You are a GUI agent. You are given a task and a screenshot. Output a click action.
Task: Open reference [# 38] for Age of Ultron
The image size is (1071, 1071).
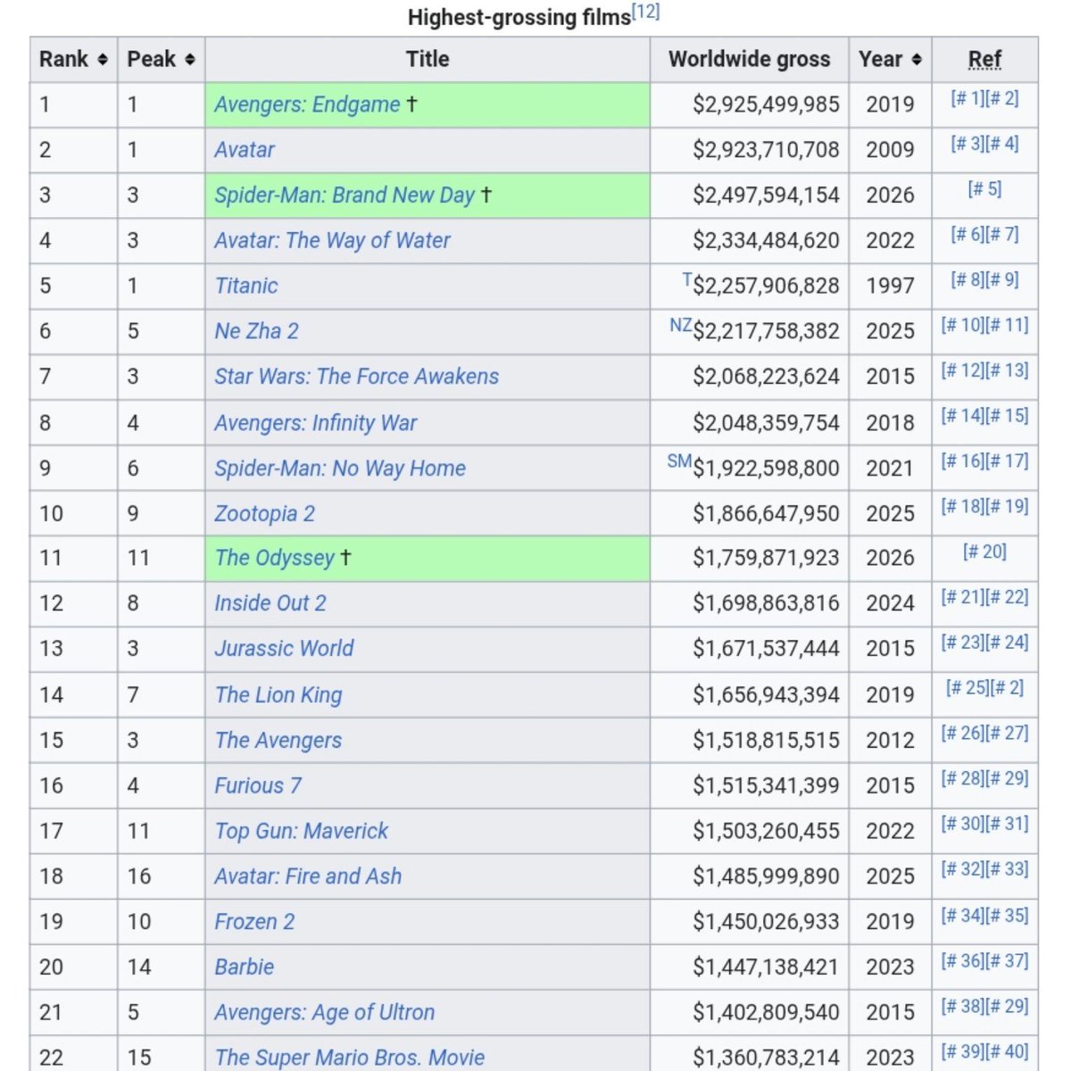[x=963, y=1008]
